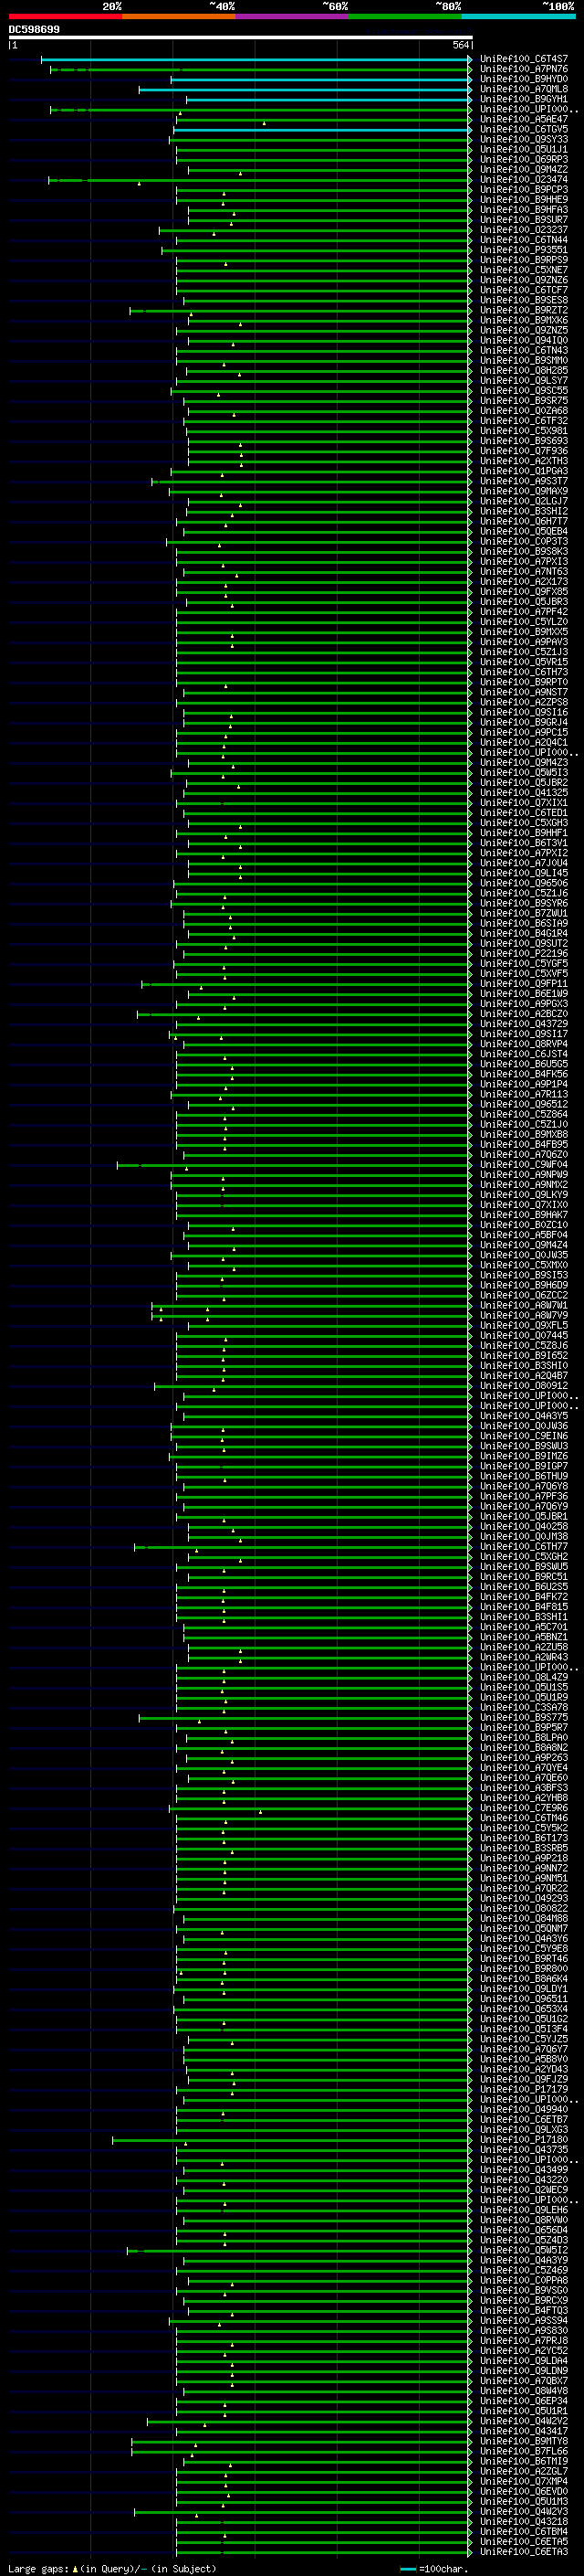This screenshot has width=584, height=2576.
Task: Select the UniRef100_A7R113 label
Action: coord(524,1094)
